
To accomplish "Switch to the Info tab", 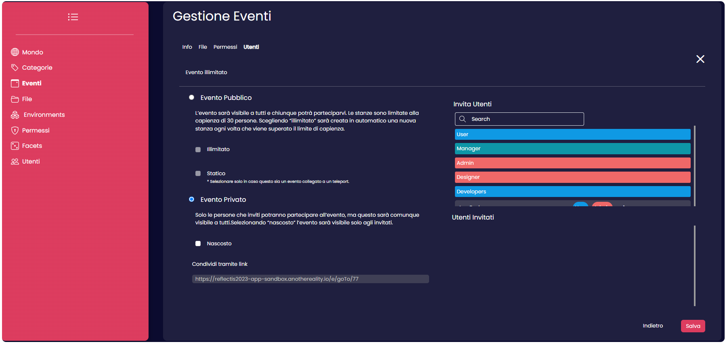I will [187, 47].
